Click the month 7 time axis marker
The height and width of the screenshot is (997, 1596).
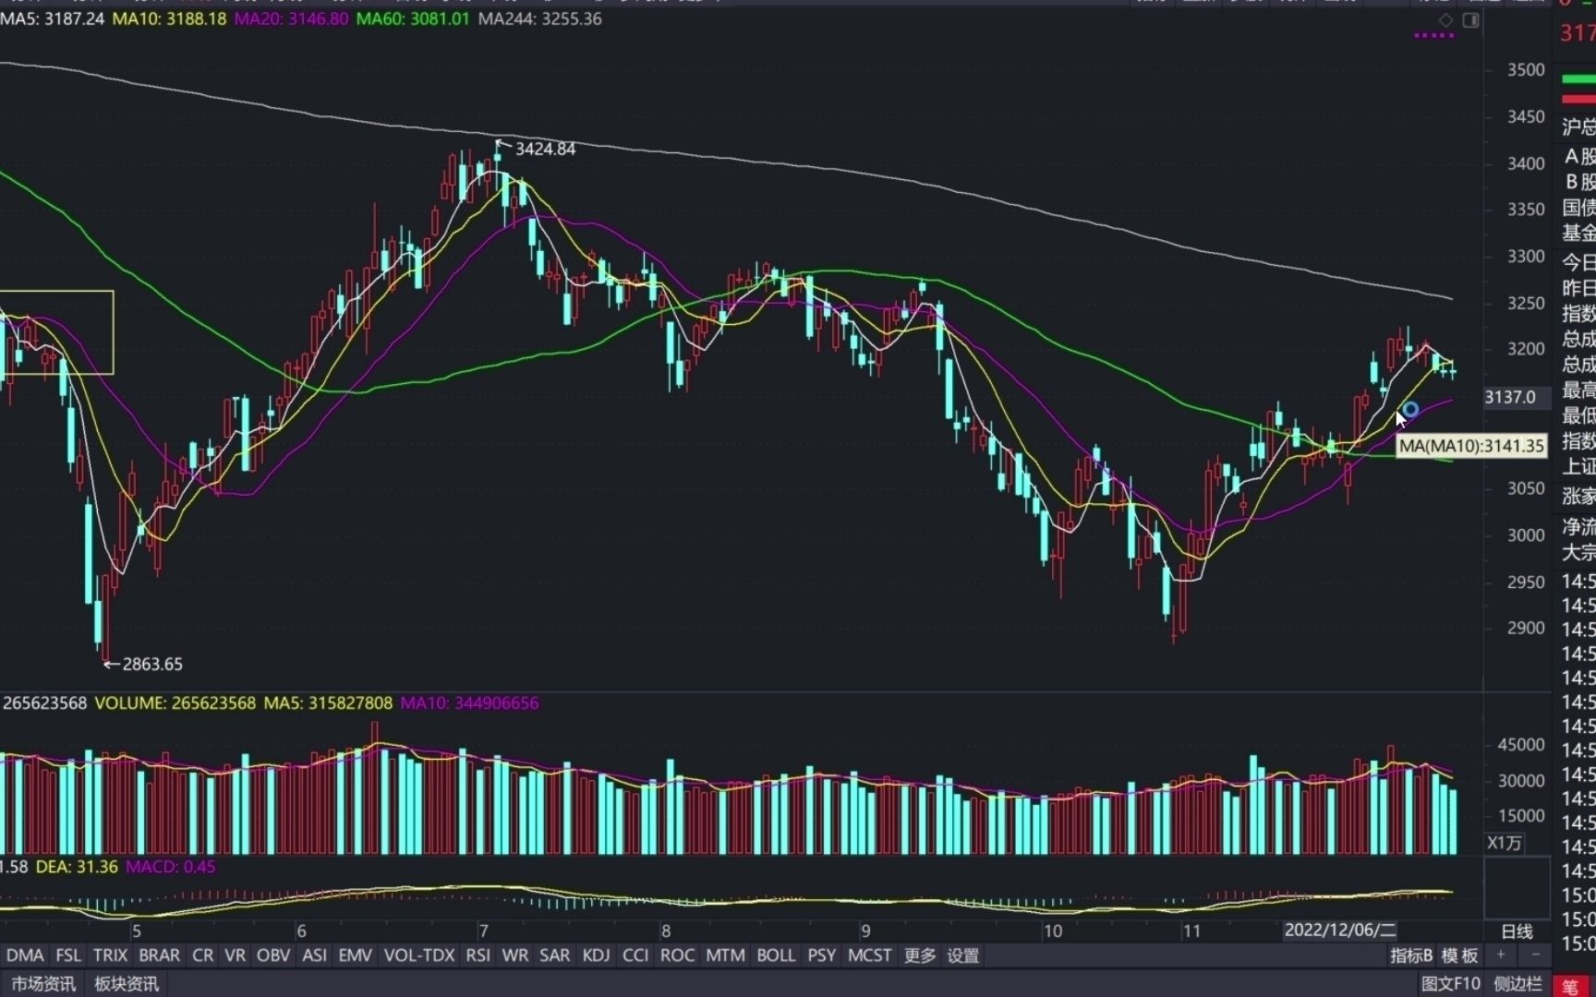click(x=483, y=931)
